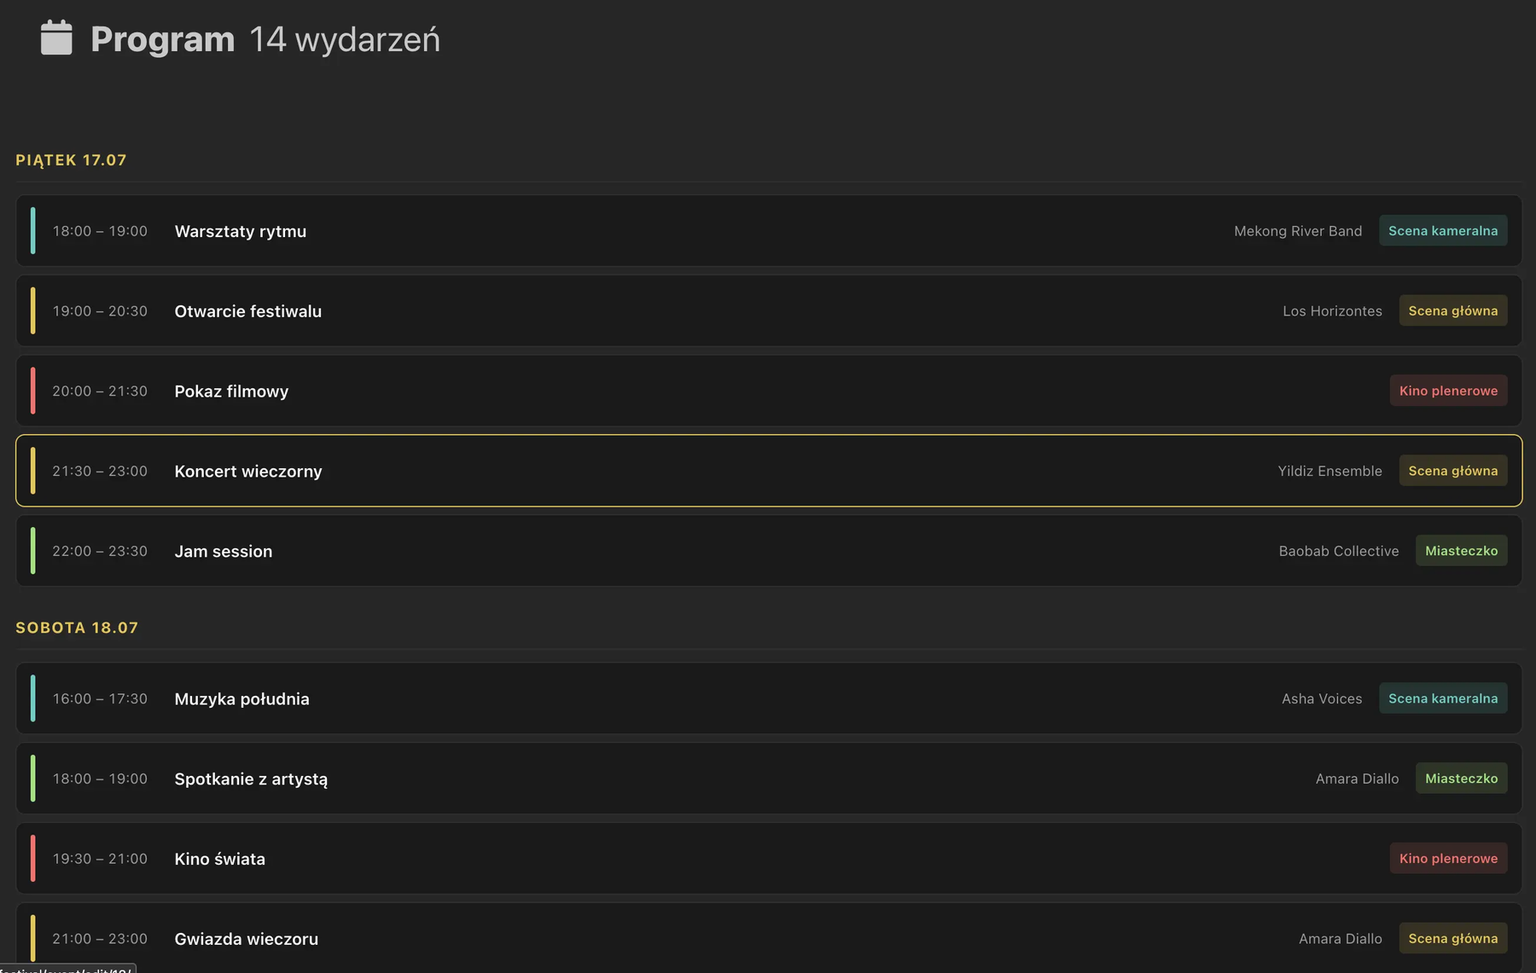Open the Warsztaty rytmu event
The image size is (1536, 973).
pos(768,230)
